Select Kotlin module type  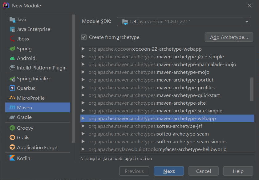(x=38, y=158)
